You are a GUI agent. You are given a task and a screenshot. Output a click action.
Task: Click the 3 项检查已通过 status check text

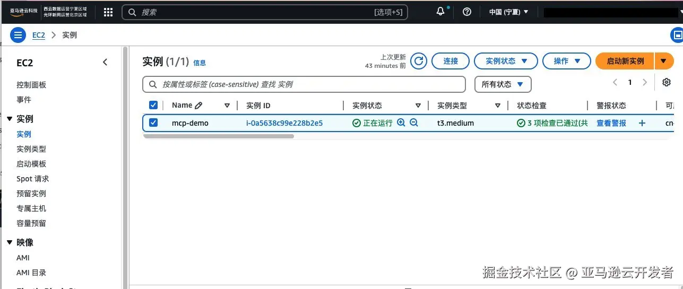[557, 123]
